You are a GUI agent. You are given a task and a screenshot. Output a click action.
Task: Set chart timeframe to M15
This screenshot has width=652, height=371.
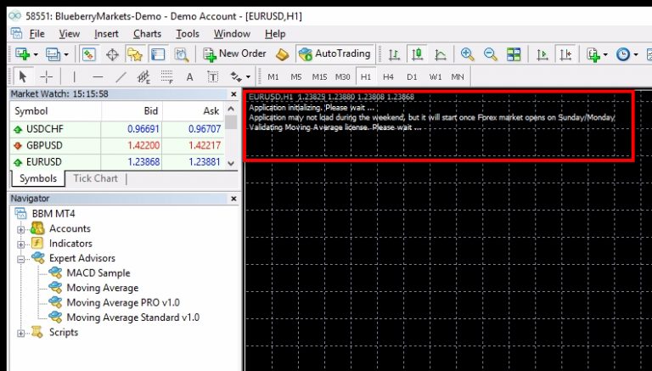(x=318, y=76)
